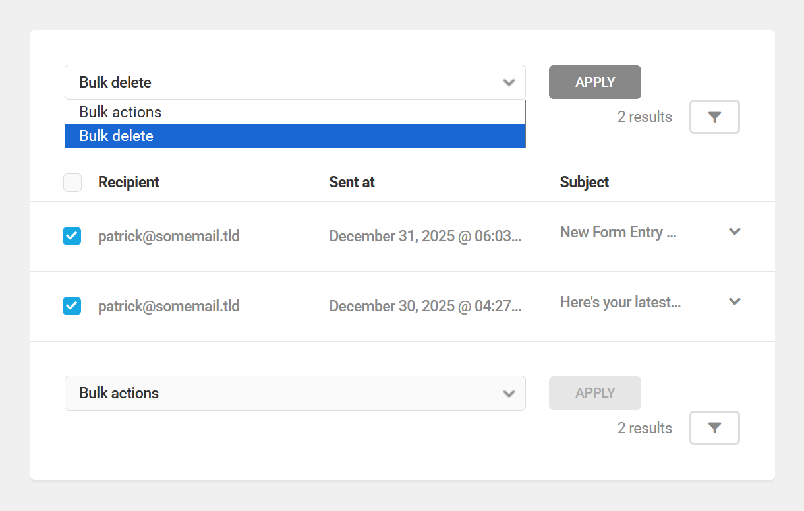This screenshot has width=804, height=511.
Task: Click the December 31 sent date entry
Action: 425,235
